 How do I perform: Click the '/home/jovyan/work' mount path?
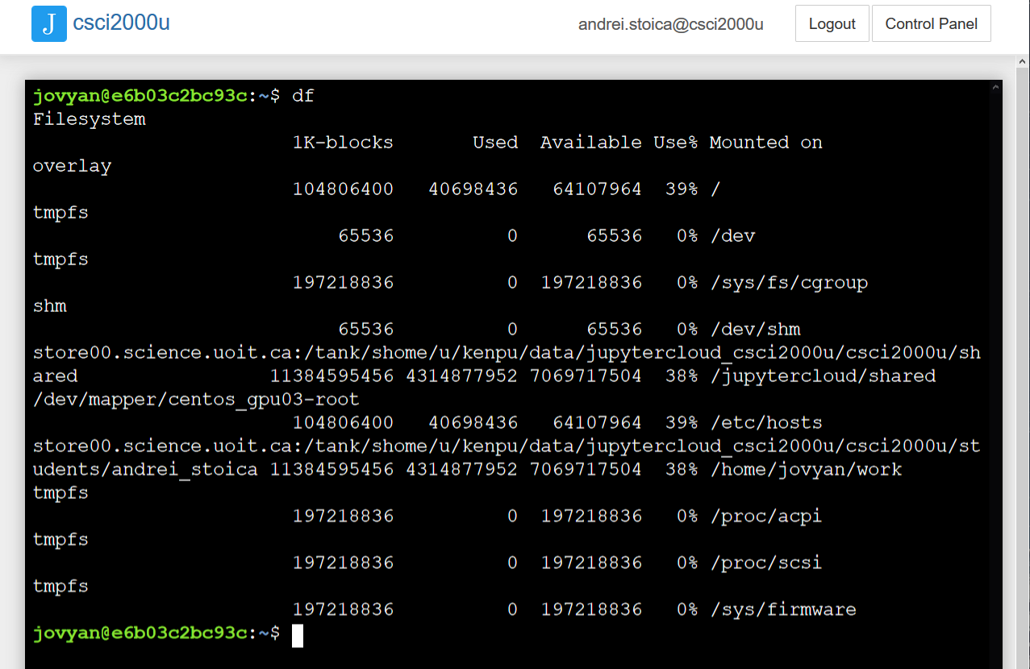pos(806,470)
